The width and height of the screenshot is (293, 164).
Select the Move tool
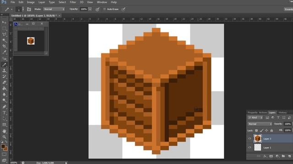click(x=4, y=22)
